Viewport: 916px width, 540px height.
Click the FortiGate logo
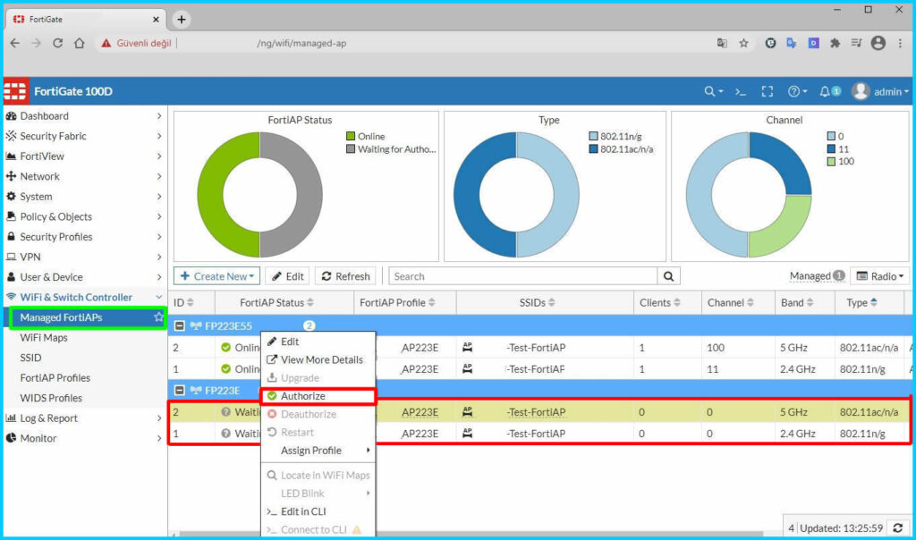tap(15, 92)
